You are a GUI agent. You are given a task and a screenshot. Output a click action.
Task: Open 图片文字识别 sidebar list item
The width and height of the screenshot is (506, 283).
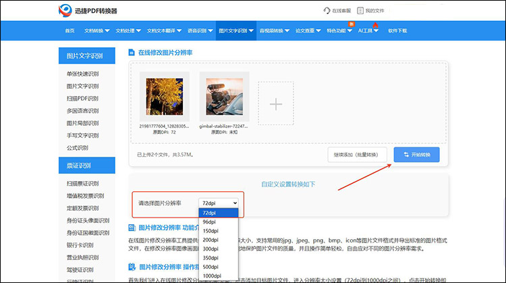[x=82, y=86]
